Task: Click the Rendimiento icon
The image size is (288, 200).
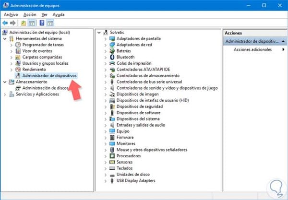Action: click(x=18, y=70)
